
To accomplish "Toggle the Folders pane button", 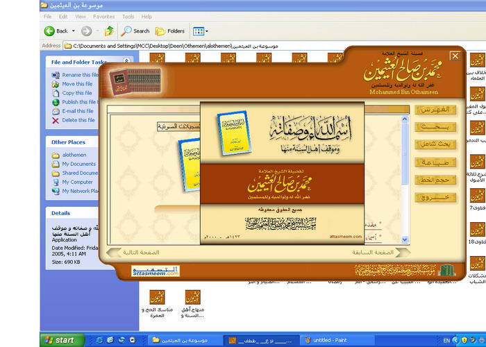I will pos(170,31).
